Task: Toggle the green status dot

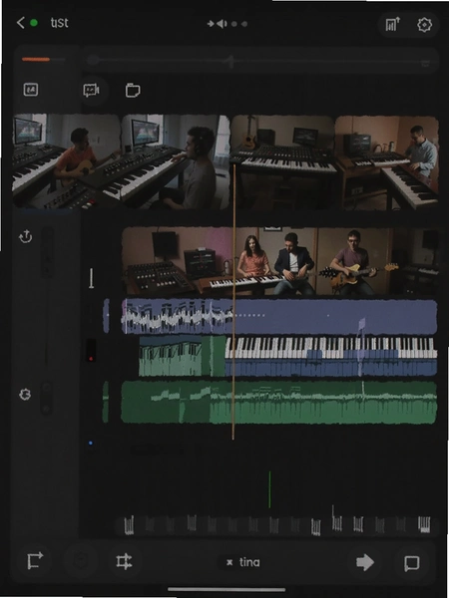Action: click(34, 23)
